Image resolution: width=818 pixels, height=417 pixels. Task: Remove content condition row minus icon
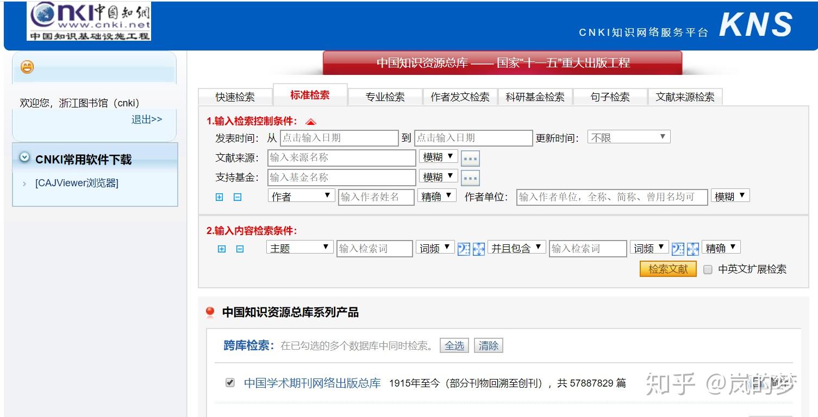240,249
